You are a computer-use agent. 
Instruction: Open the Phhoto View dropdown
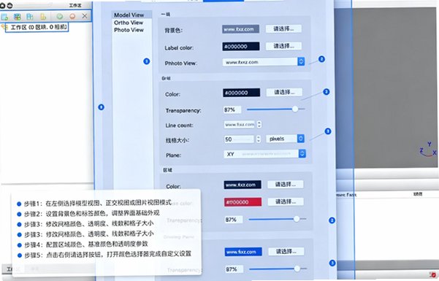coord(264,62)
